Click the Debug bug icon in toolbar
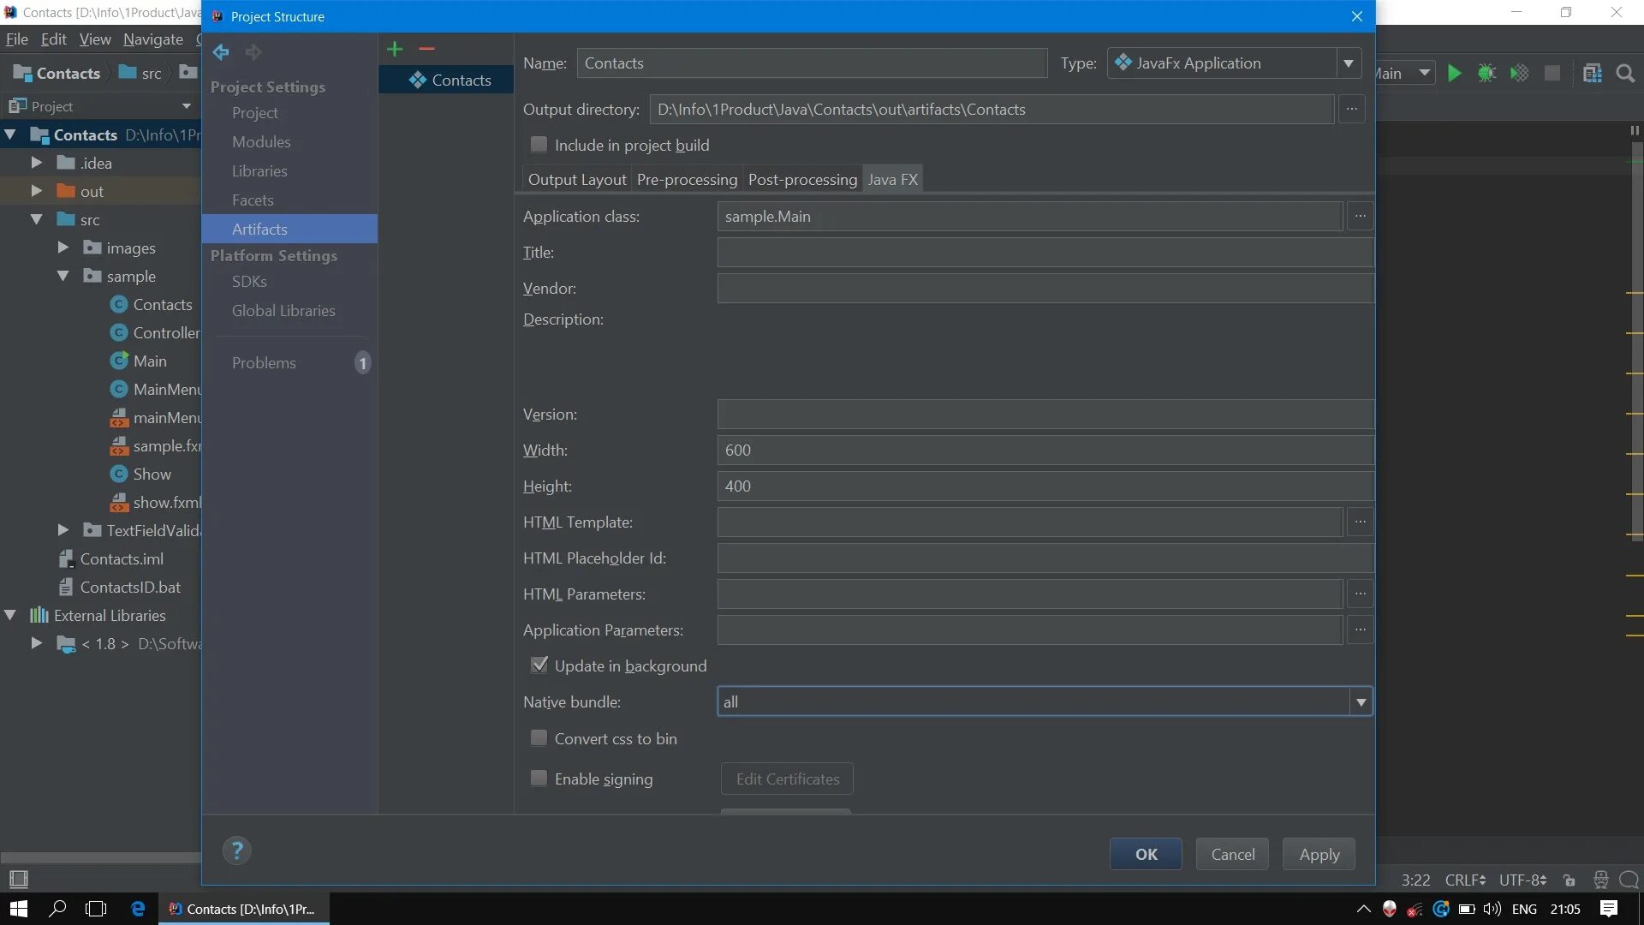1644x925 pixels. click(1486, 74)
